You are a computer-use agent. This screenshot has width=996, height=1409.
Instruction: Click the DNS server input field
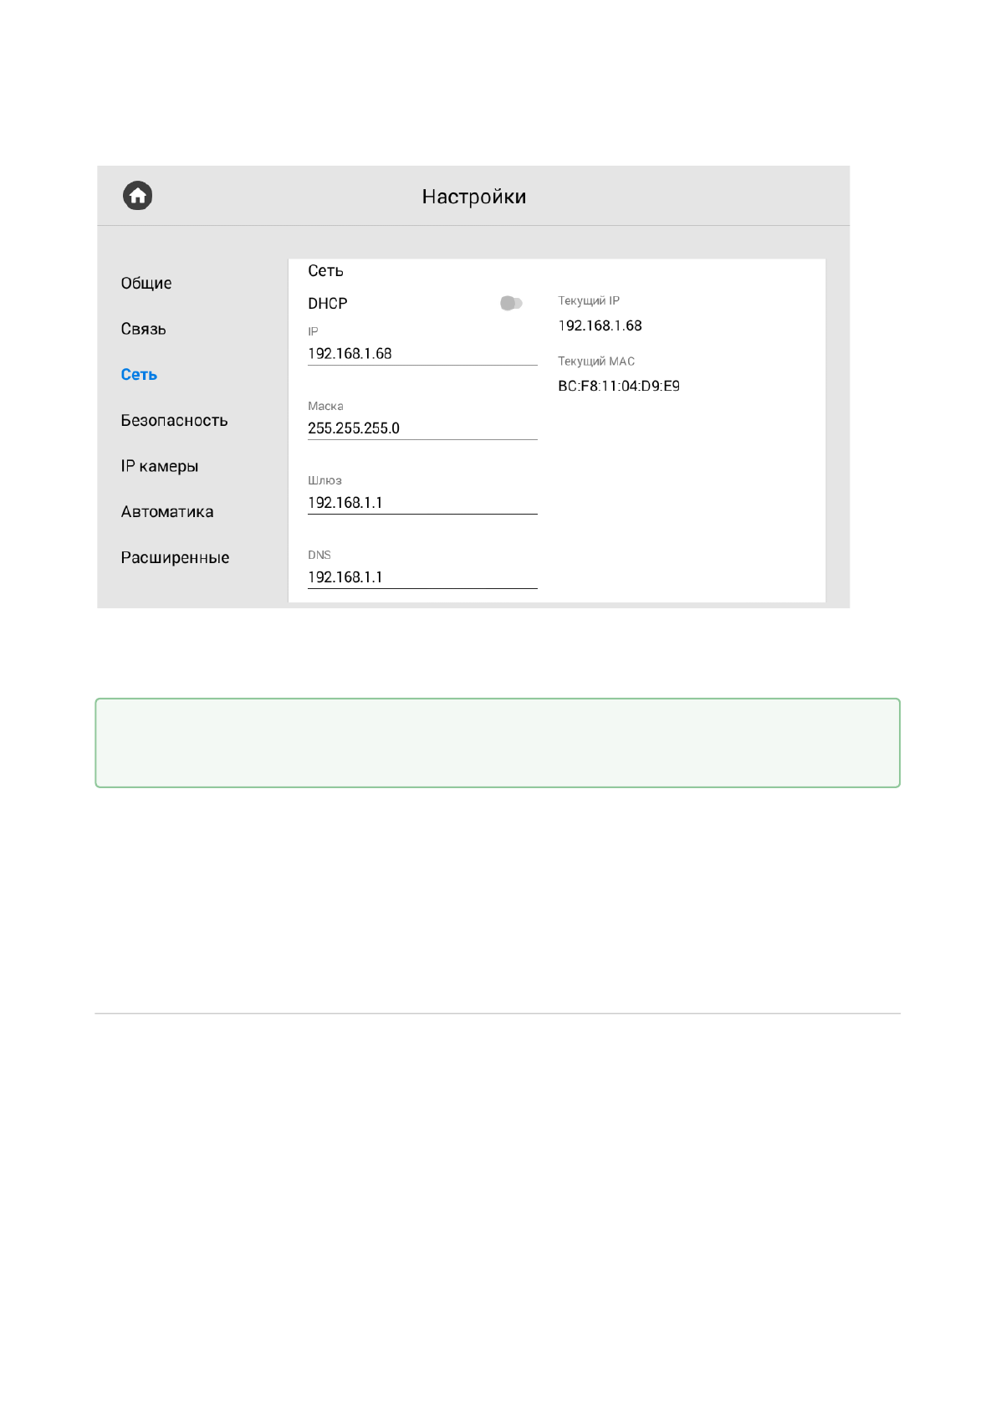click(421, 577)
